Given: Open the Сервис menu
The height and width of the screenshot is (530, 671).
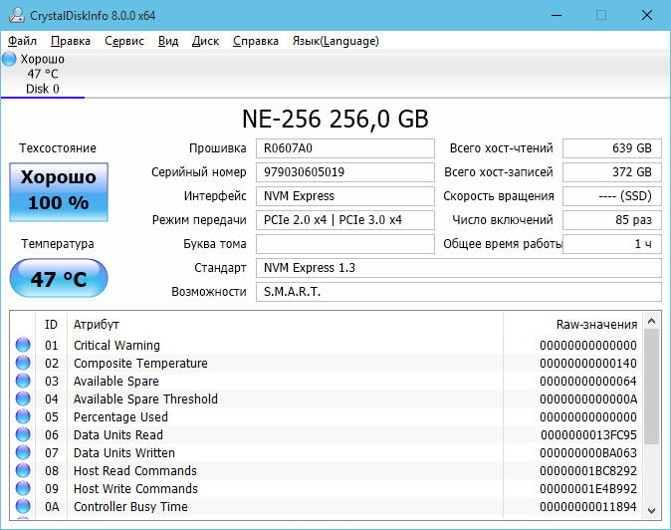Looking at the screenshot, I should (x=124, y=41).
